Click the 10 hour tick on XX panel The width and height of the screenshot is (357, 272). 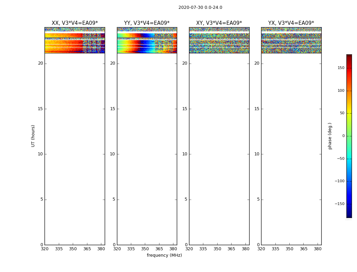point(40,154)
